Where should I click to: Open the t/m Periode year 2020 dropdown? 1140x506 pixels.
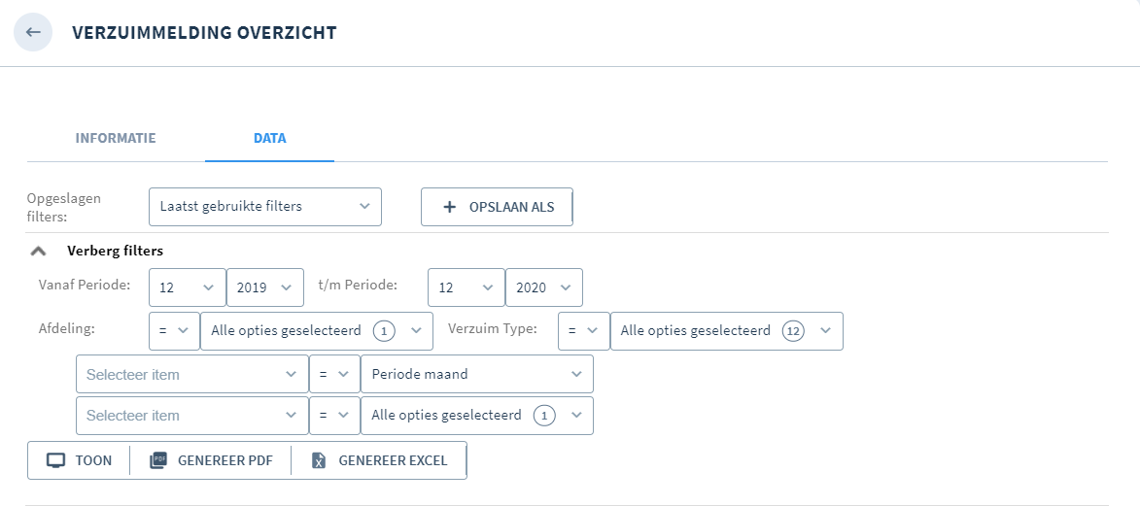[544, 287]
